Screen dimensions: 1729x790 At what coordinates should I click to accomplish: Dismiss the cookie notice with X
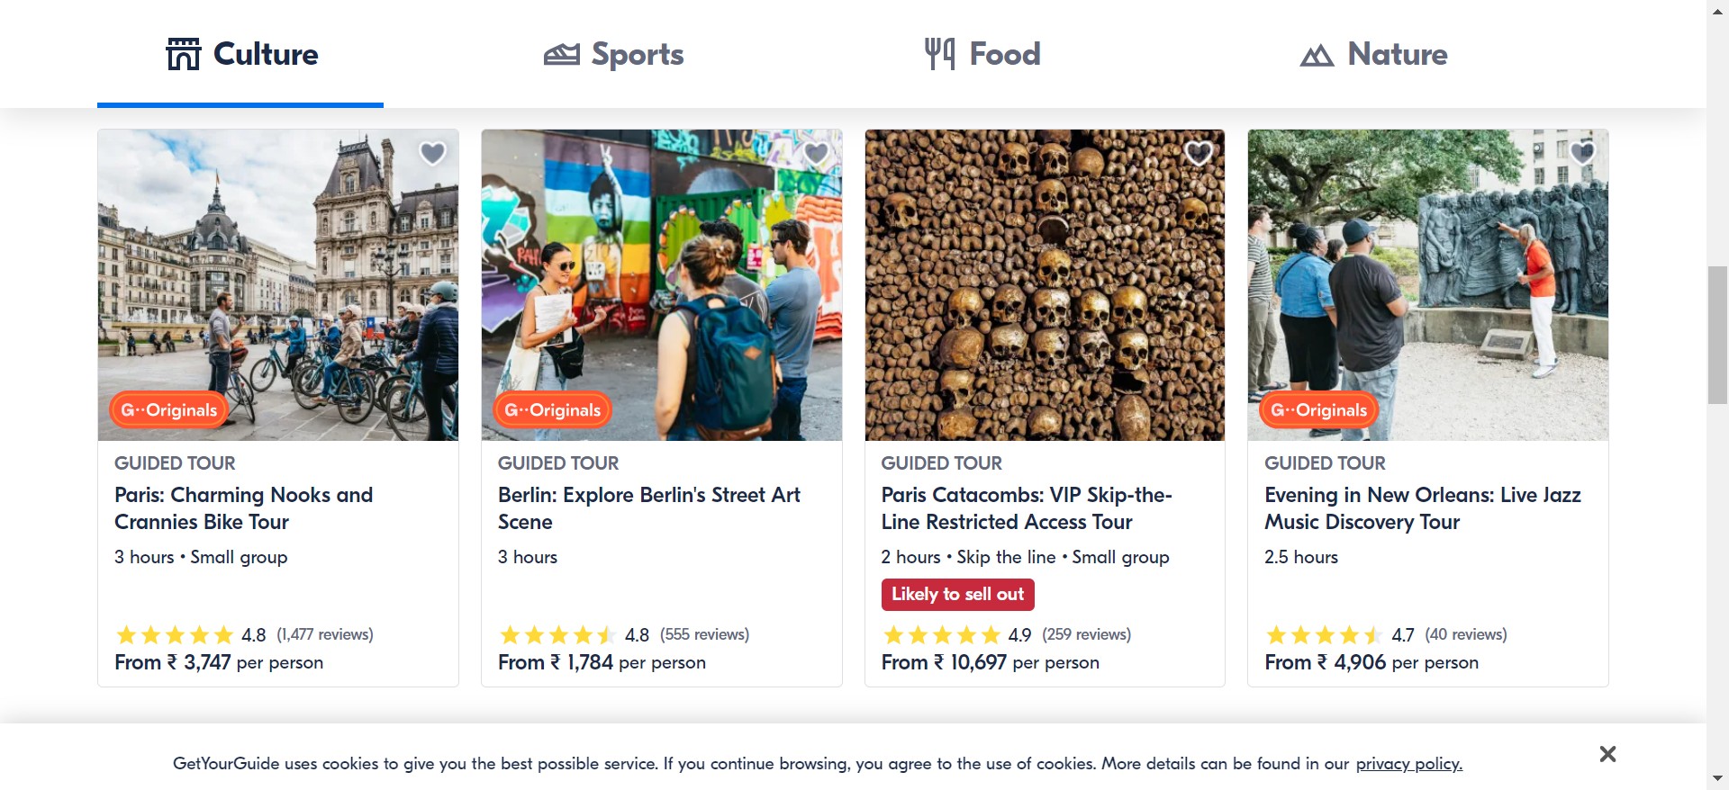pos(1607,754)
